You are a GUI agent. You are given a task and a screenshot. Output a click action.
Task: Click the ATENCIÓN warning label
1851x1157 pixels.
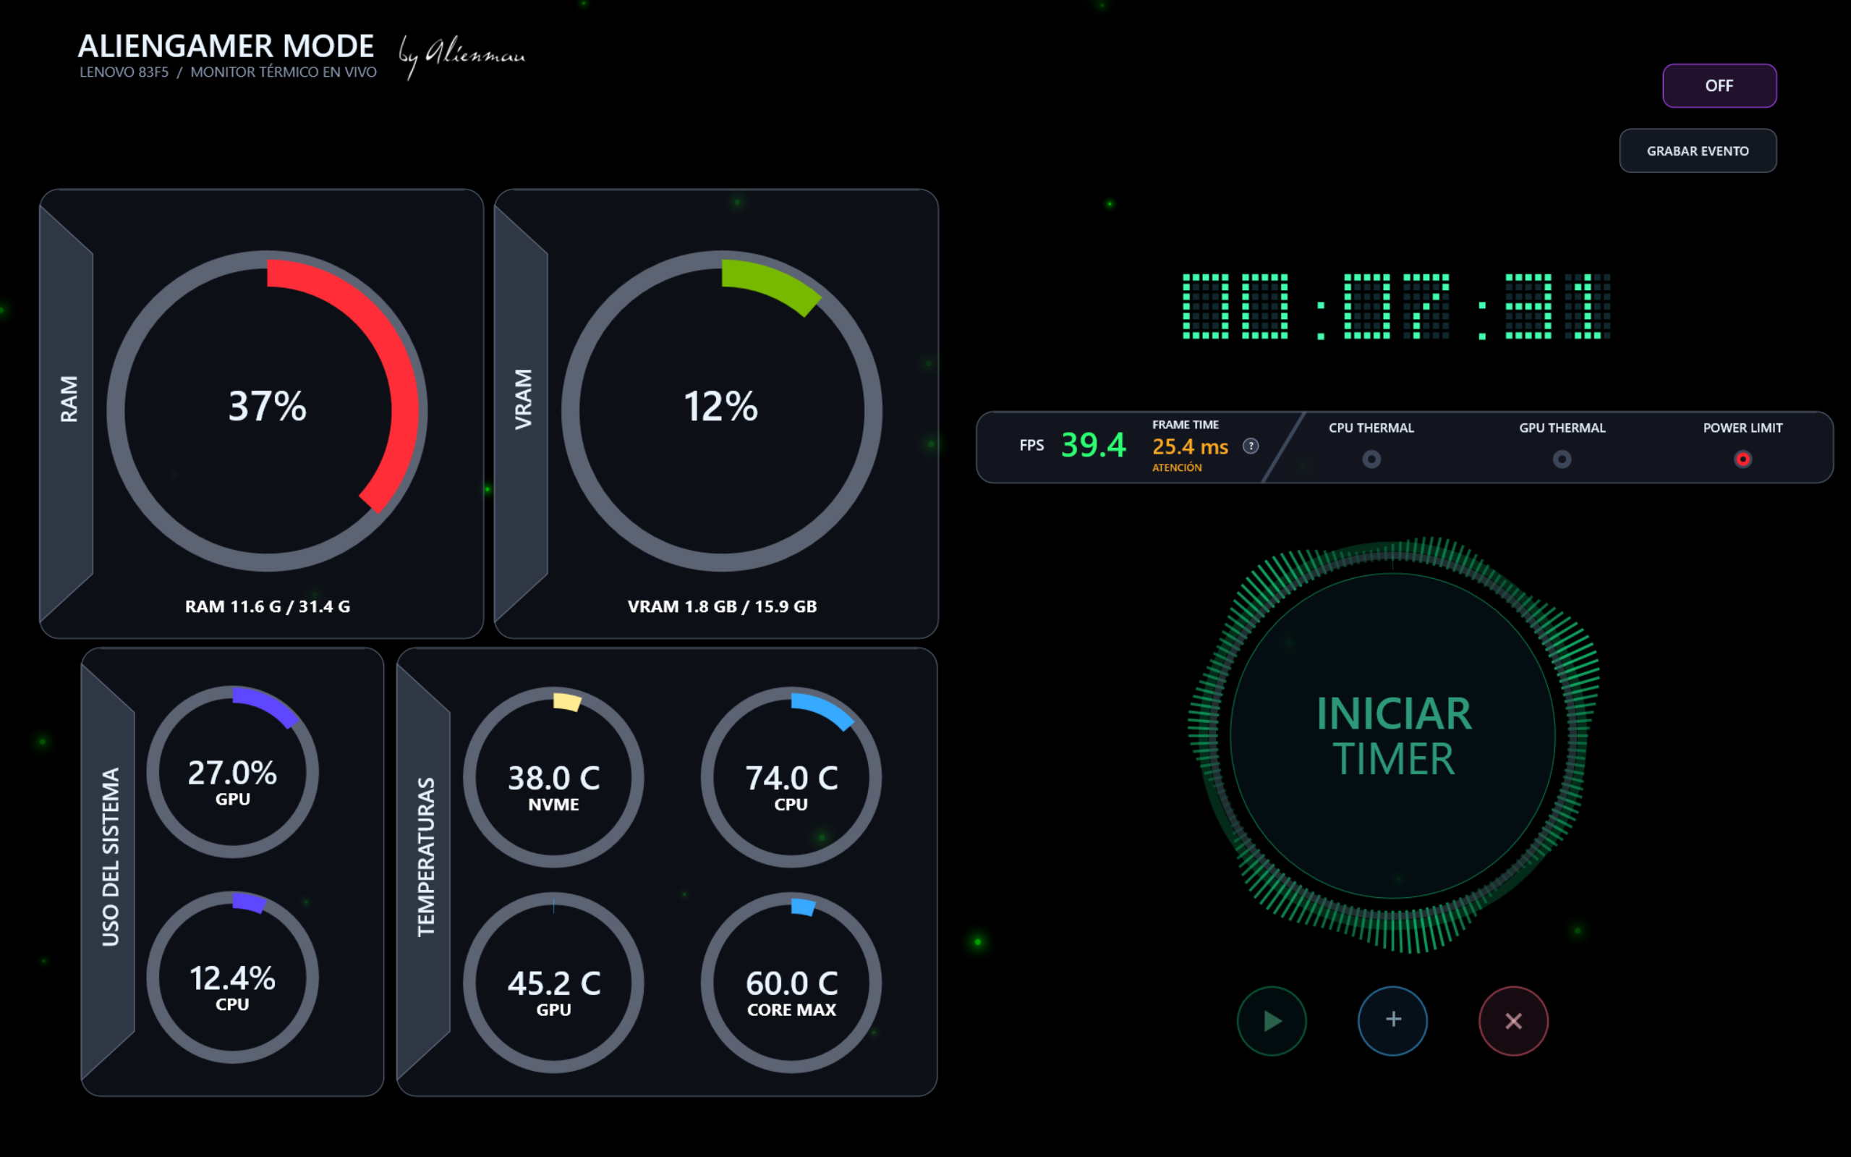[x=1176, y=467]
